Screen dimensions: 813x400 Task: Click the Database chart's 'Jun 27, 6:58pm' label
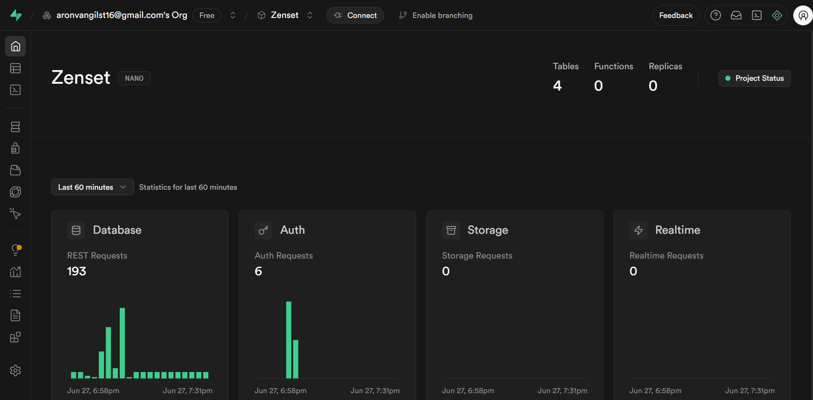click(93, 391)
